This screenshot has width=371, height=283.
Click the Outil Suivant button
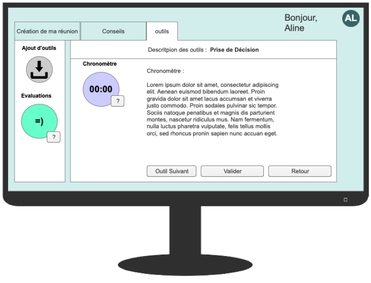pyautogui.click(x=172, y=171)
